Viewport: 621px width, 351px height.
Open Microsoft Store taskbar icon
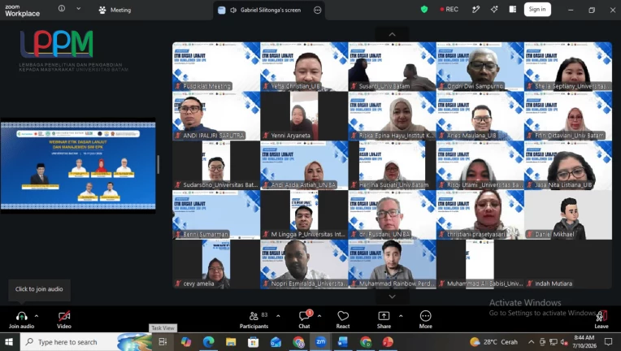[253, 342]
